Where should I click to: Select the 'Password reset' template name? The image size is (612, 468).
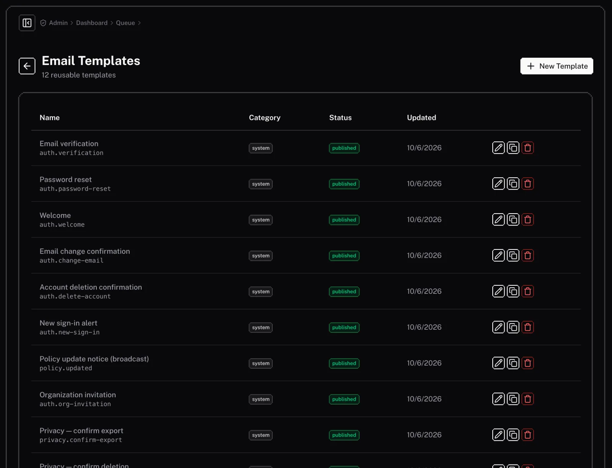click(66, 180)
